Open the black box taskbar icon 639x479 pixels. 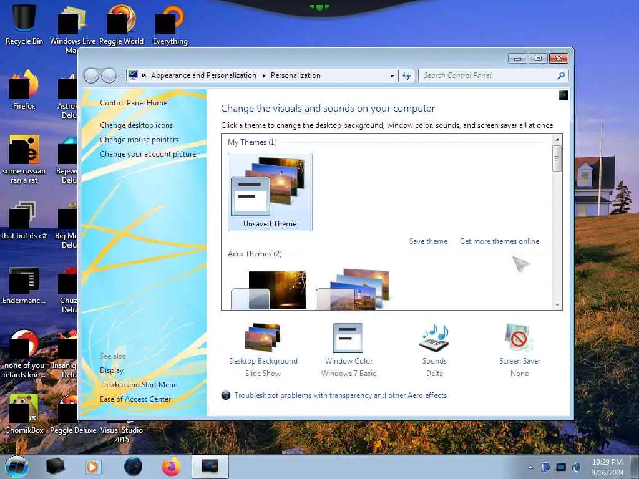(55, 467)
